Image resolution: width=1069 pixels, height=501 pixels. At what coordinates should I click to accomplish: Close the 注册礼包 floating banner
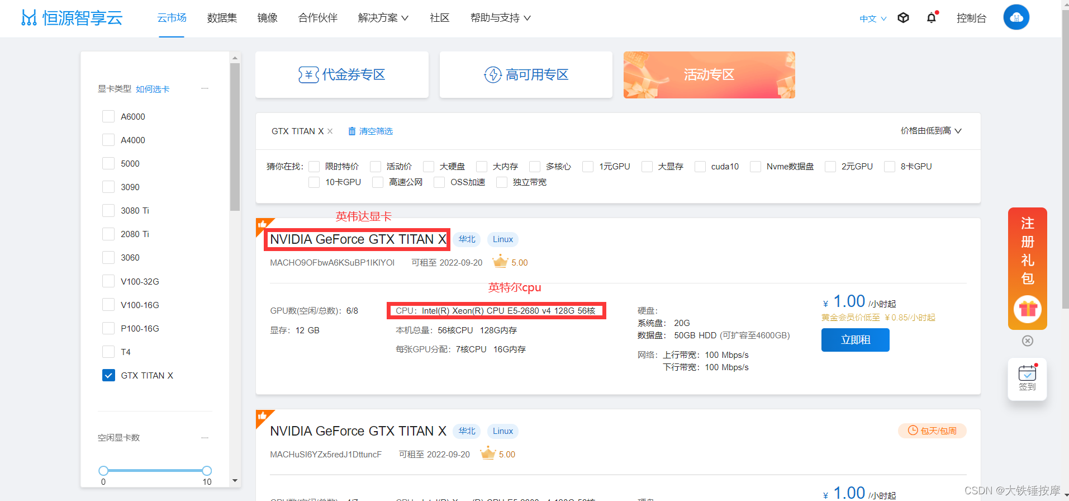coord(1027,341)
